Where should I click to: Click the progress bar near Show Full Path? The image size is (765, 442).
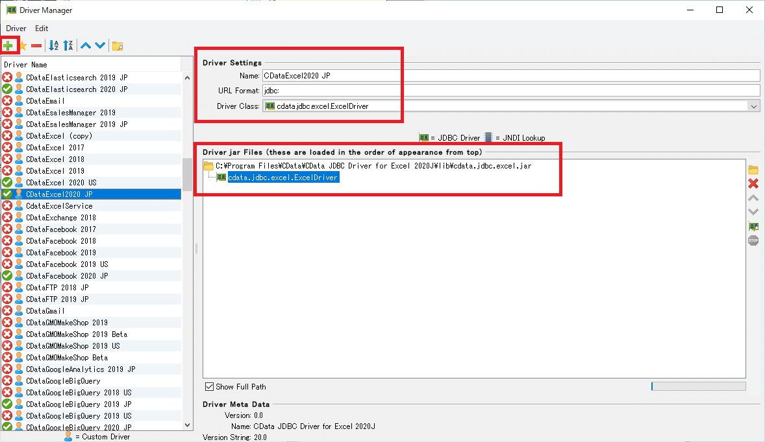[699, 386]
